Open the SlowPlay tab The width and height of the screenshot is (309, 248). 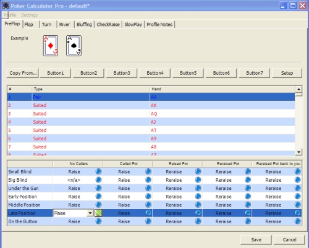tap(133, 25)
